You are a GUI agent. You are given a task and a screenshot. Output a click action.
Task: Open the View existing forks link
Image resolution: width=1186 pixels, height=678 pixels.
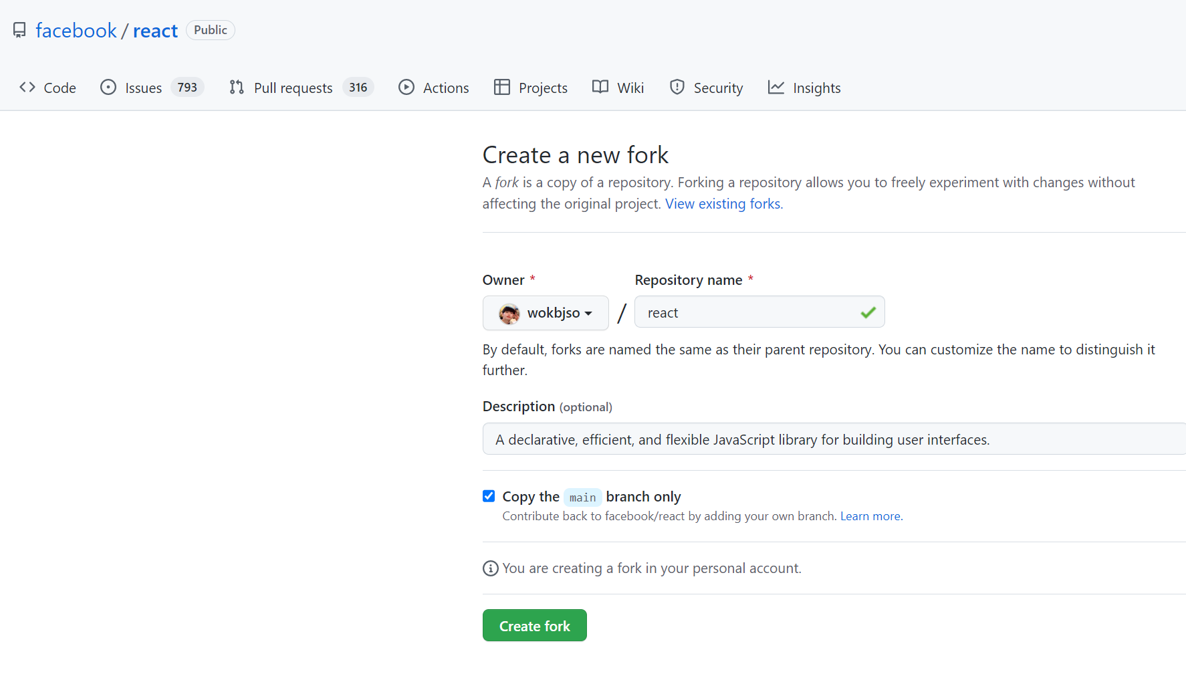click(723, 204)
